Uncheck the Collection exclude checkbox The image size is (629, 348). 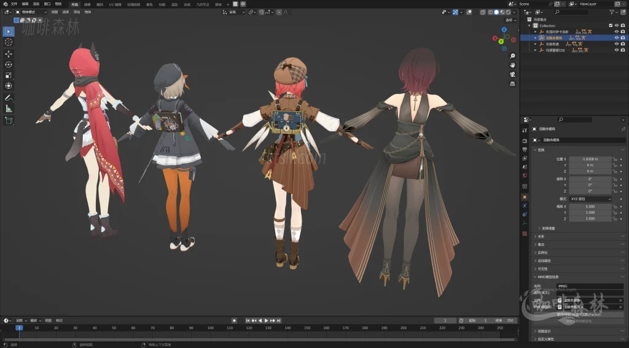[x=610, y=26]
